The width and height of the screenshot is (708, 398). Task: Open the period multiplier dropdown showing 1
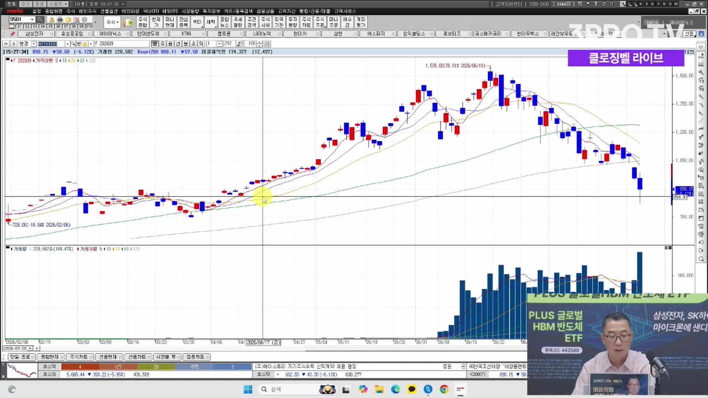click(x=219, y=43)
